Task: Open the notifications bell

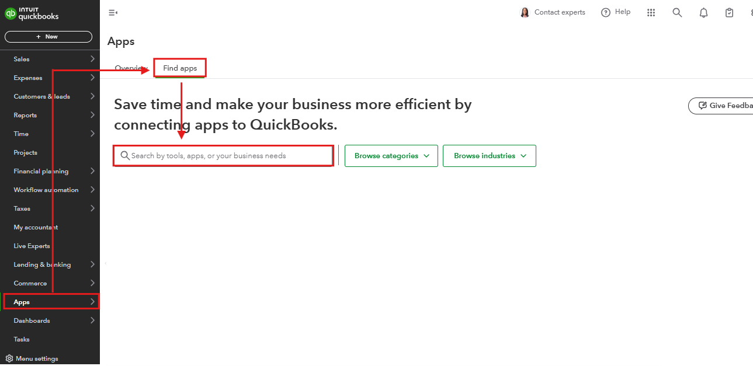Action: click(x=703, y=12)
